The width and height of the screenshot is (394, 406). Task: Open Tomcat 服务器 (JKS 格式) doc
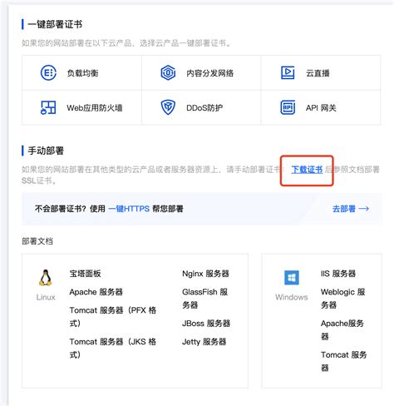[113, 348]
